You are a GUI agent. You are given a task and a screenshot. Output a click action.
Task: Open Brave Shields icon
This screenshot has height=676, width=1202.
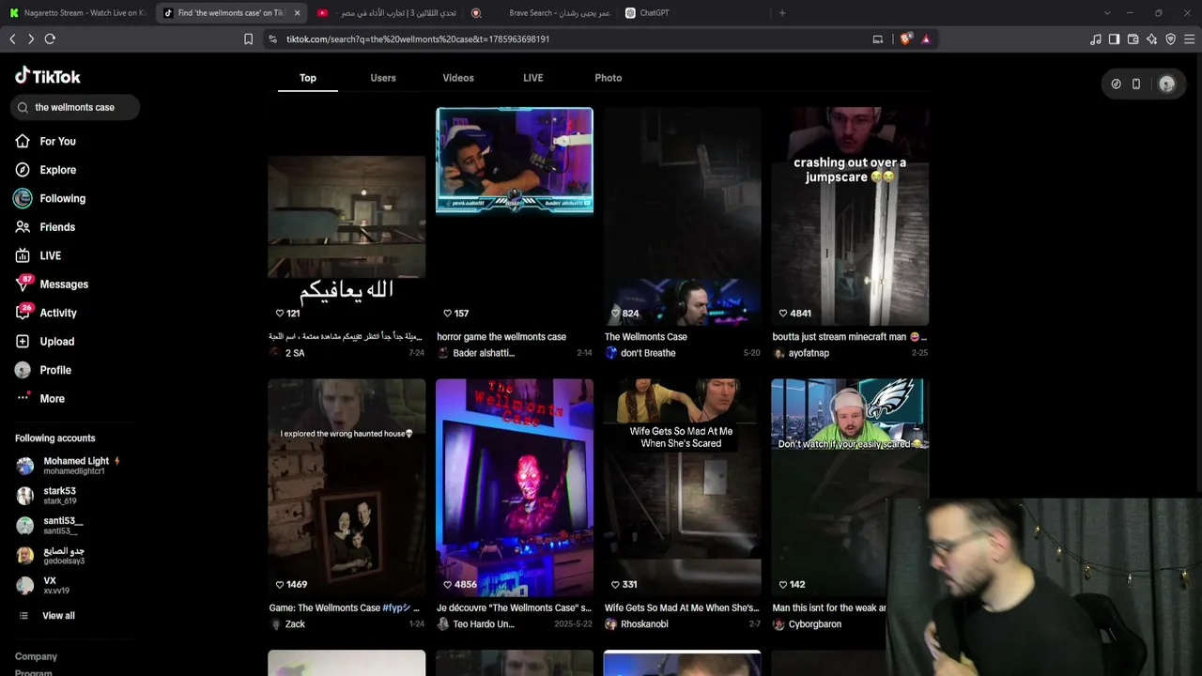click(905, 39)
